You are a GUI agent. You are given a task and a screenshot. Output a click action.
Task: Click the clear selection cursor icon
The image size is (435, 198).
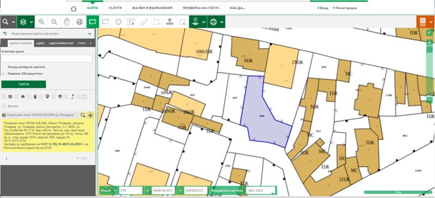click(x=182, y=22)
